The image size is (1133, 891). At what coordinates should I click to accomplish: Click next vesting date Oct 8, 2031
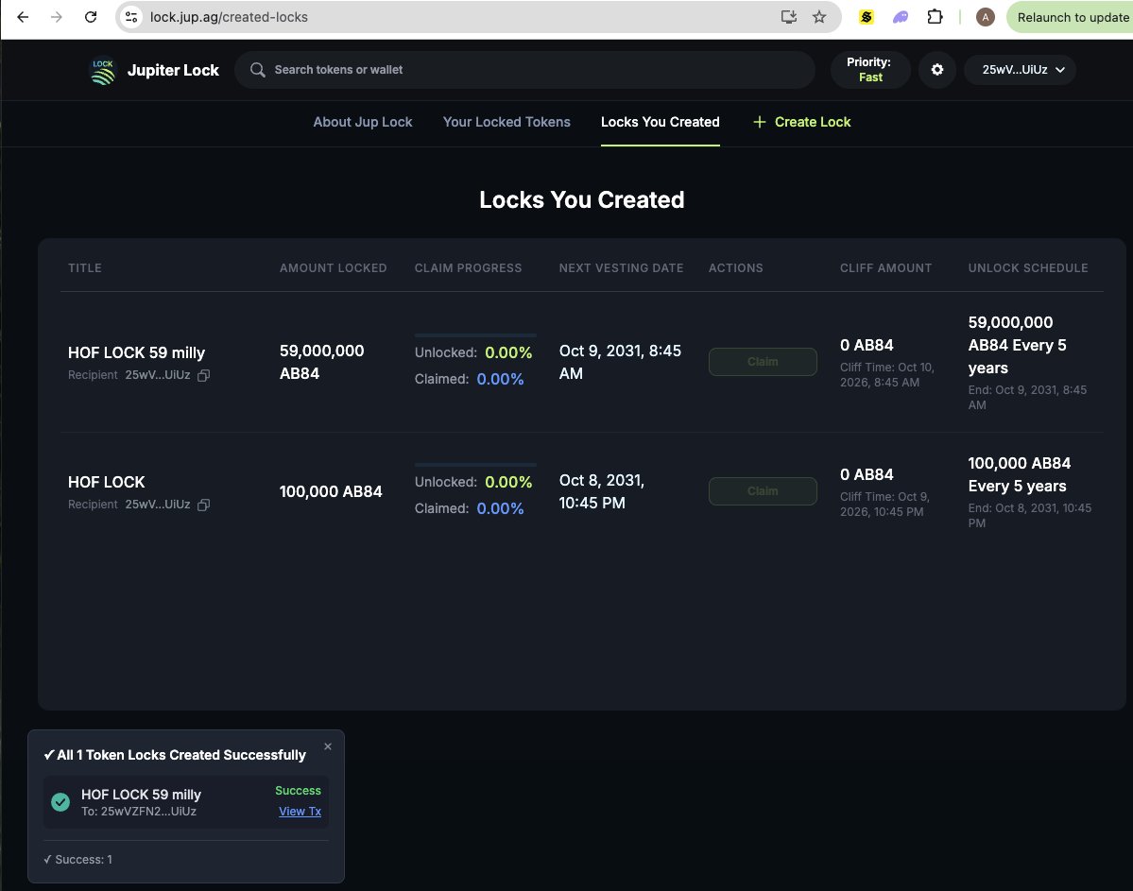click(601, 491)
